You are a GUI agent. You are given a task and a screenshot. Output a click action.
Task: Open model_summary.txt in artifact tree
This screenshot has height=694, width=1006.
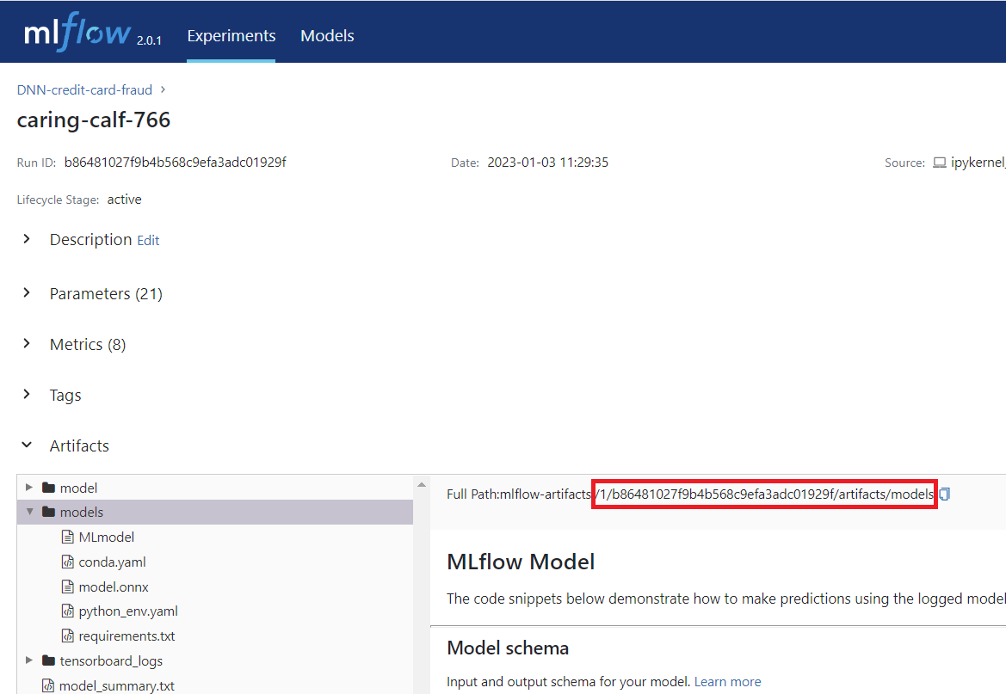click(x=117, y=685)
